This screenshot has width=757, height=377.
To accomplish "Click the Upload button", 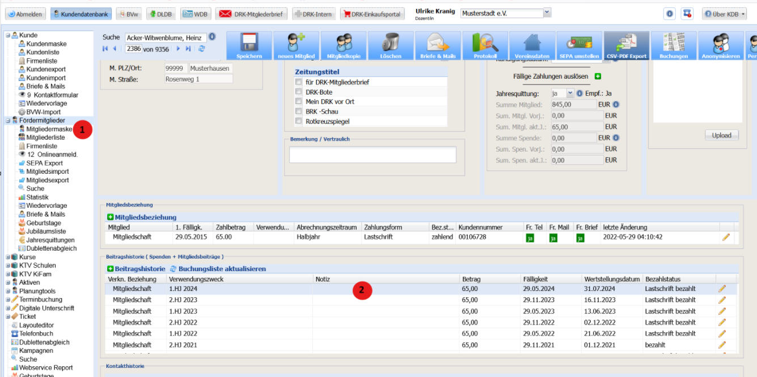I will tap(721, 135).
